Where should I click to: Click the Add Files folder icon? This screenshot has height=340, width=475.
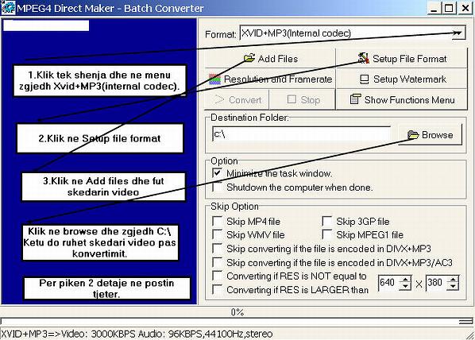coord(249,58)
